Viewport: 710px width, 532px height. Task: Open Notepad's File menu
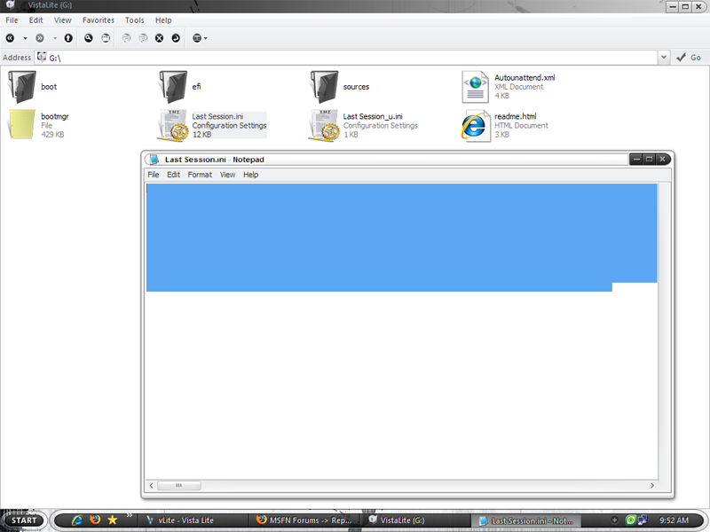(153, 175)
